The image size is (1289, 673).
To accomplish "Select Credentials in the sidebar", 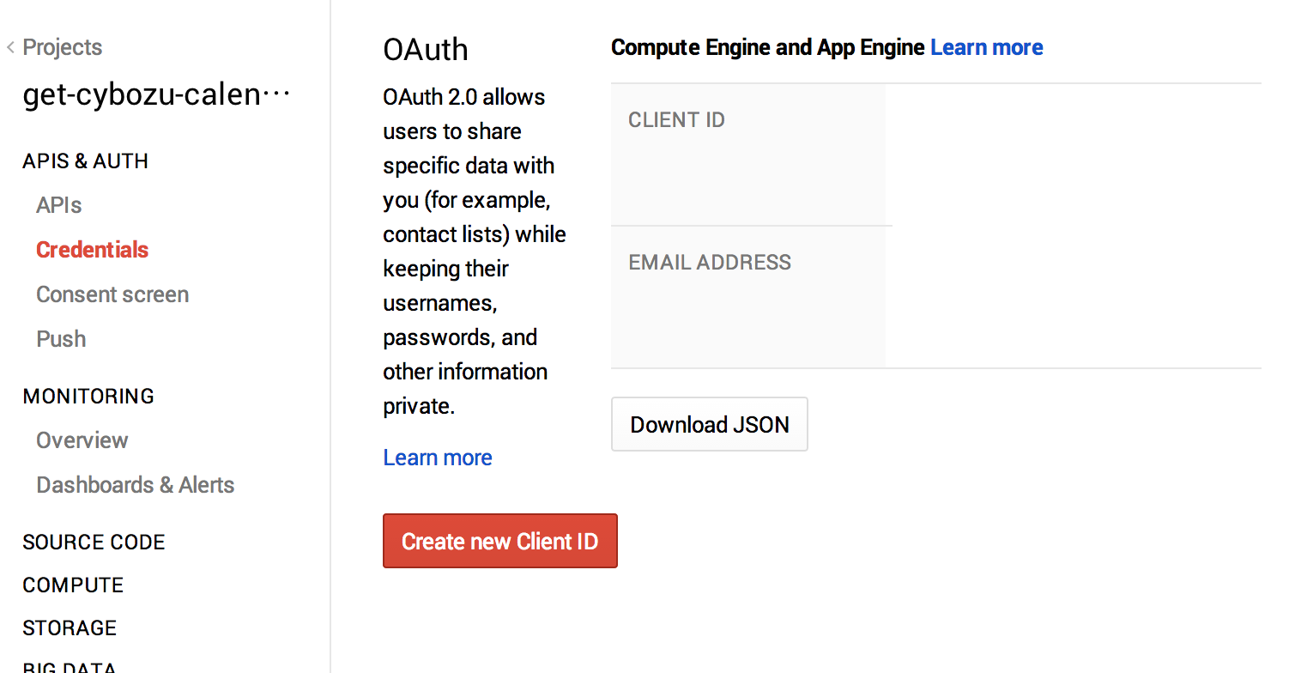I will point(93,250).
